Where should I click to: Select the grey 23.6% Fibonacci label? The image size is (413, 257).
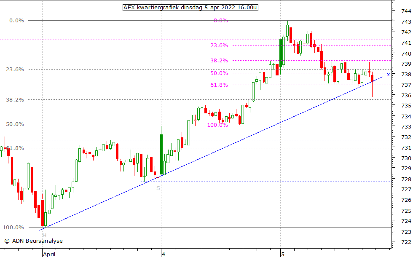(15, 69)
